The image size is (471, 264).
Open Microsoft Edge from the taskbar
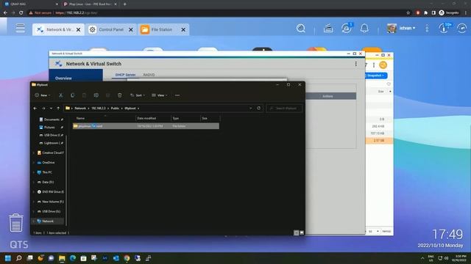click(x=73, y=258)
